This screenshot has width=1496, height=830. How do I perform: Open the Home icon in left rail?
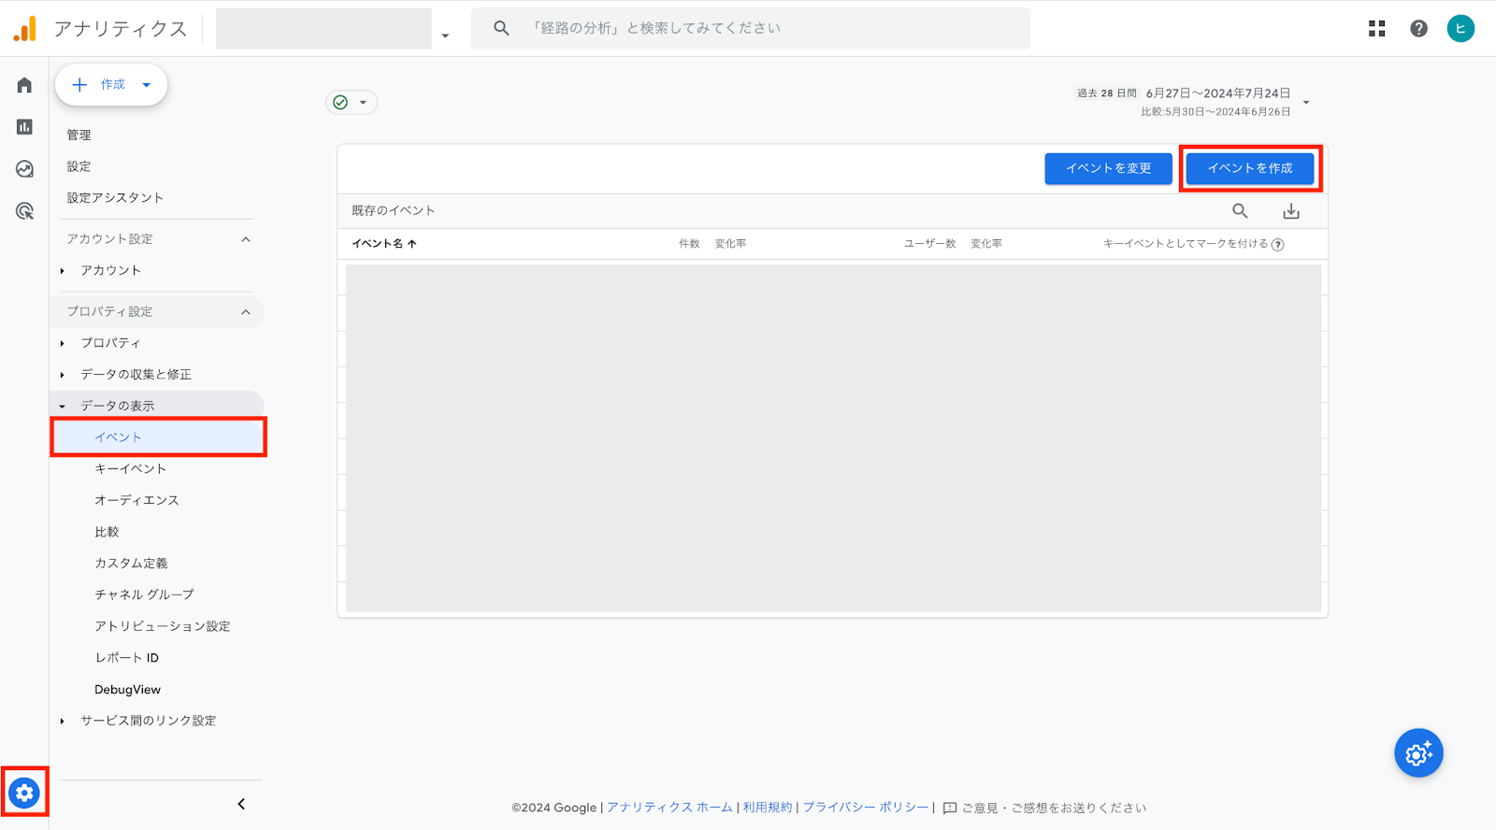click(24, 85)
